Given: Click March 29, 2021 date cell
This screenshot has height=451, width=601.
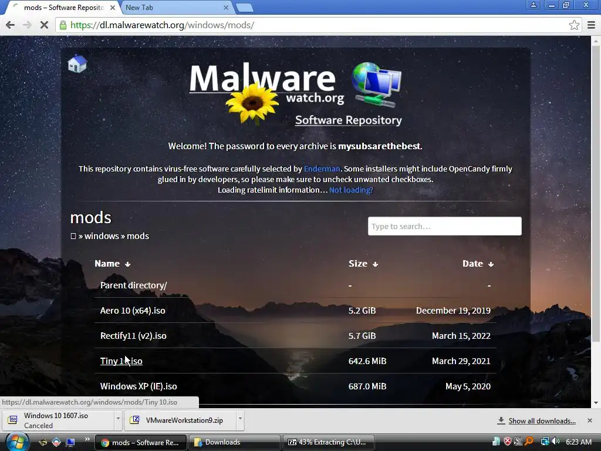Looking at the screenshot, I should click(x=461, y=361).
